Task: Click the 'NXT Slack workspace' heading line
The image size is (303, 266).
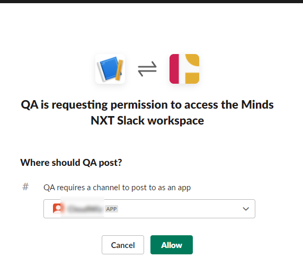Action: coord(147,121)
